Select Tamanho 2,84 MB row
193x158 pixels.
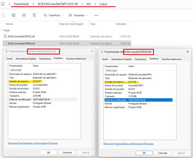[x=43, y=96]
